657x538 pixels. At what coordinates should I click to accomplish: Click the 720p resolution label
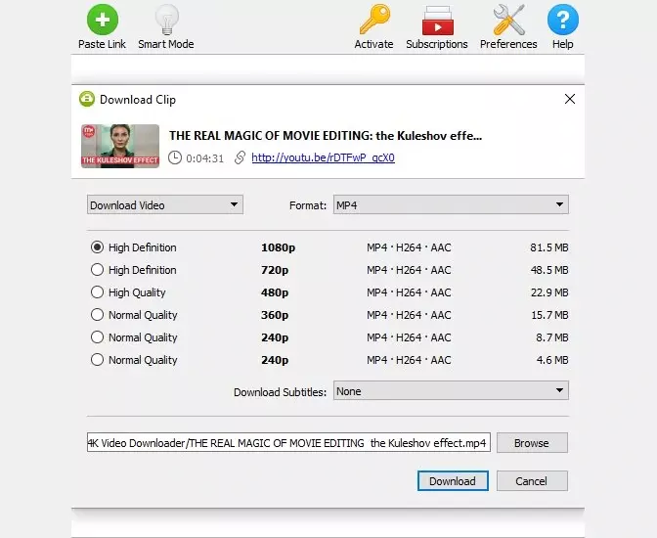[x=275, y=270]
